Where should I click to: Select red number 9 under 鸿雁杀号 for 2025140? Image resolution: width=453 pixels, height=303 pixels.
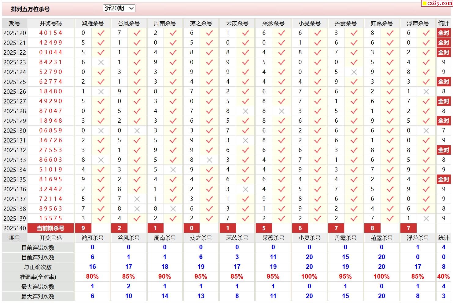click(83, 228)
